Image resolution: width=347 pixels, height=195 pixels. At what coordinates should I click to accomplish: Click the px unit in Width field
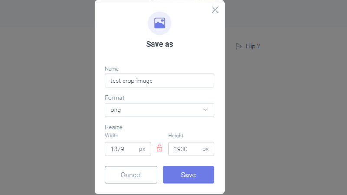click(142, 149)
